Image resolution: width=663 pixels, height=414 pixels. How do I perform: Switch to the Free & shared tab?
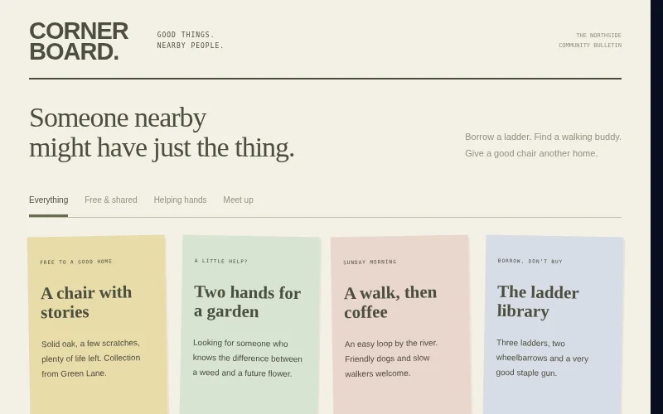pos(111,200)
